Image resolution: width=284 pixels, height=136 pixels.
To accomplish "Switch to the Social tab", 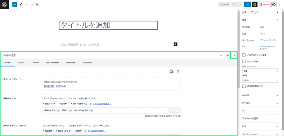I will tap(21, 62).
